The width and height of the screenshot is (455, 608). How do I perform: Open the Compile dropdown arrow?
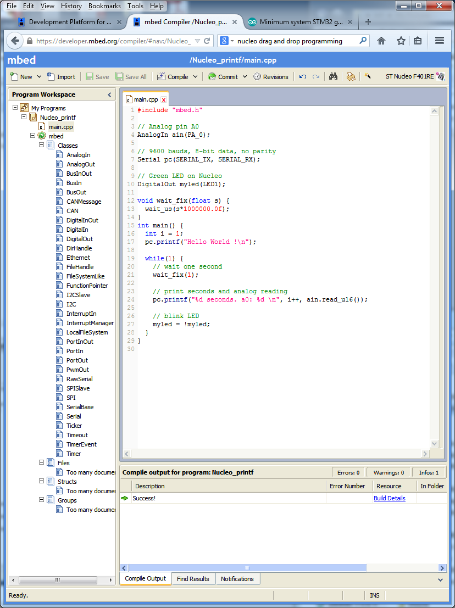[195, 77]
